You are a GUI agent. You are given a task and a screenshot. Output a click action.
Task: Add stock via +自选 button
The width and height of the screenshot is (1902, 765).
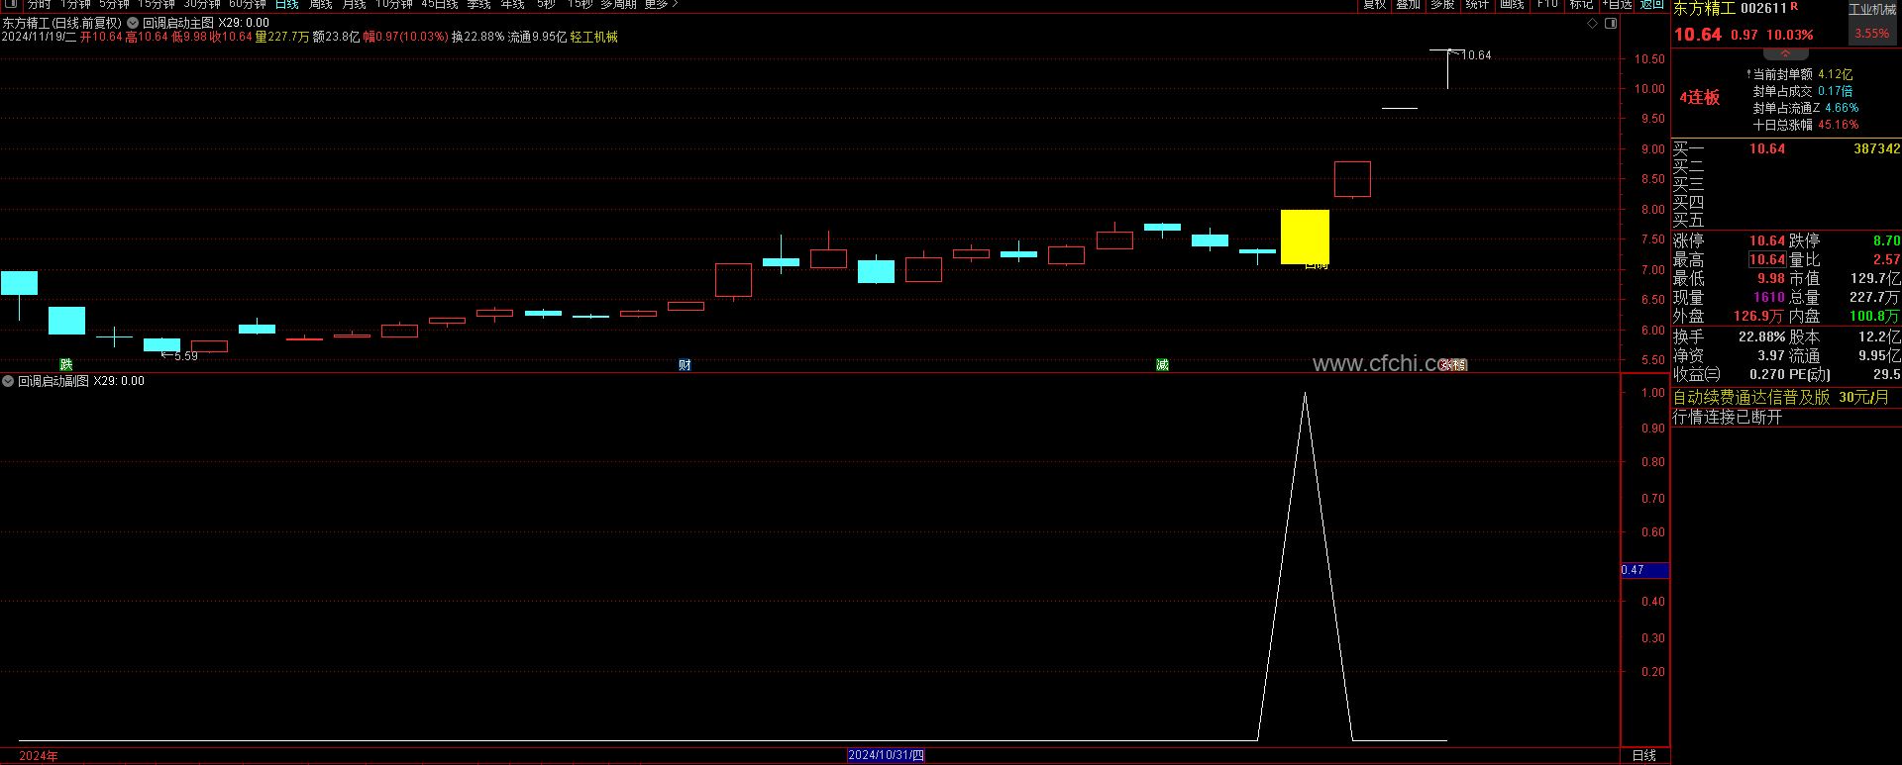coord(1617,4)
